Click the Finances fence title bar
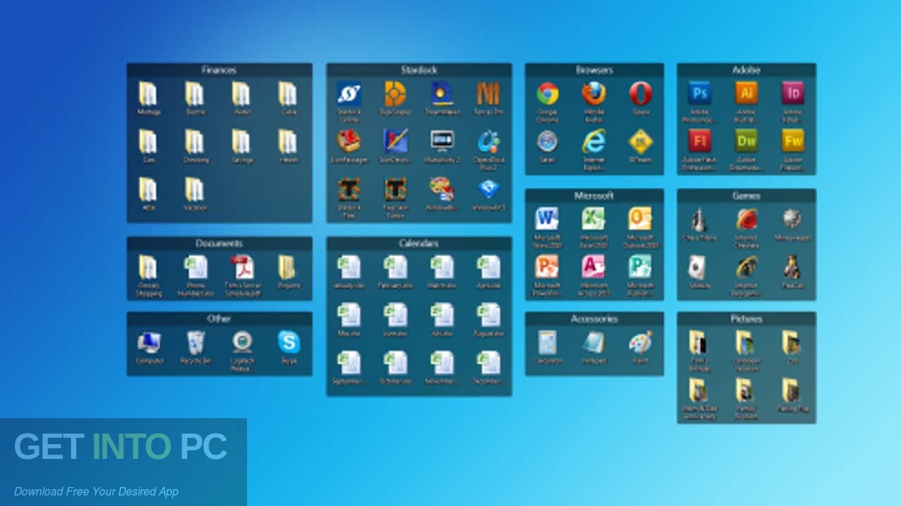Screen dimensions: 901x506 click(220, 70)
